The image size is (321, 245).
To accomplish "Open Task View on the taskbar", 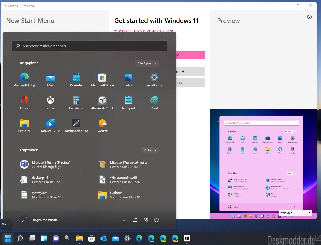I will click(x=32, y=238).
